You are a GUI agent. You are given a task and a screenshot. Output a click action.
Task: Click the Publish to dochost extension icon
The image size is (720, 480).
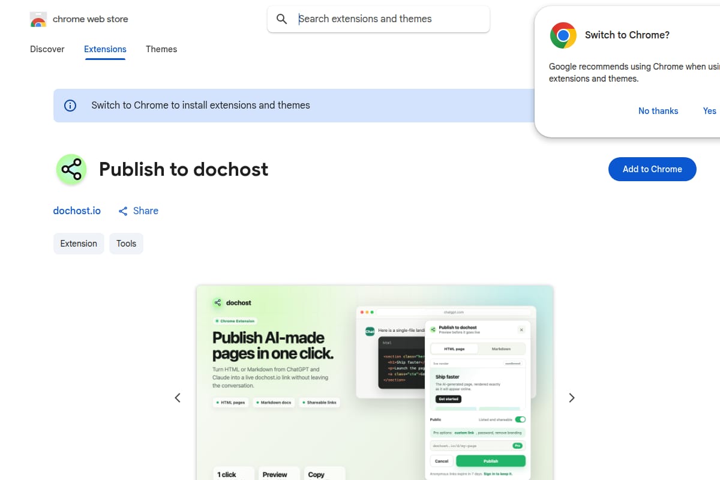pyautogui.click(x=71, y=169)
